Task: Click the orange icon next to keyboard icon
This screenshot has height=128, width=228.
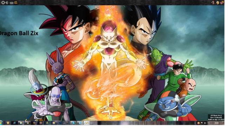Action: click(16, 2)
